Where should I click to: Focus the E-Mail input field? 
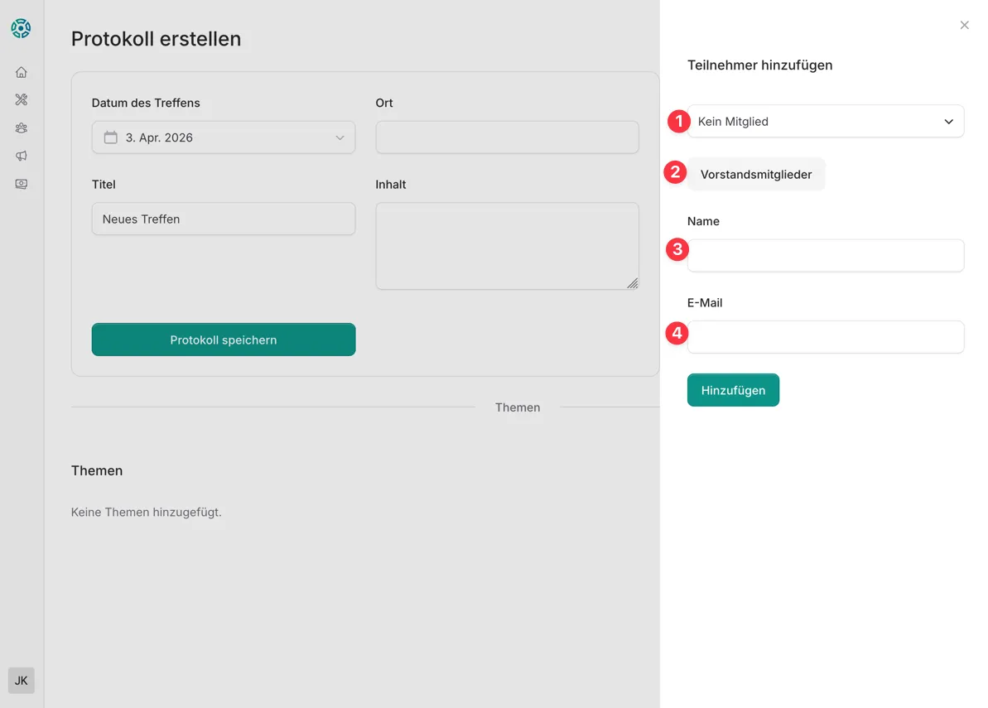pyautogui.click(x=825, y=337)
